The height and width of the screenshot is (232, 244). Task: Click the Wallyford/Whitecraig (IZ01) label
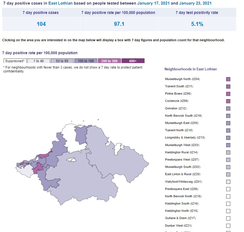183,182
